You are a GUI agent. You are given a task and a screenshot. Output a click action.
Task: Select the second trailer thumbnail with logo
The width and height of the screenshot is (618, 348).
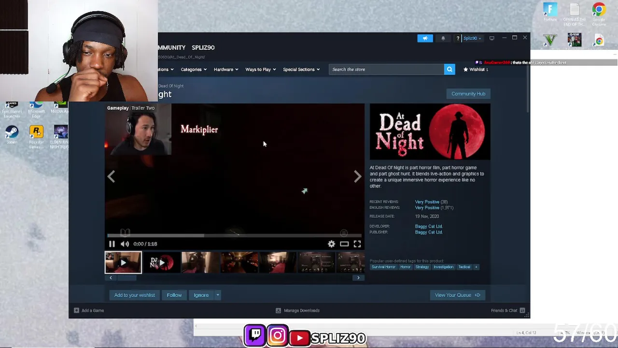[161, 262]
